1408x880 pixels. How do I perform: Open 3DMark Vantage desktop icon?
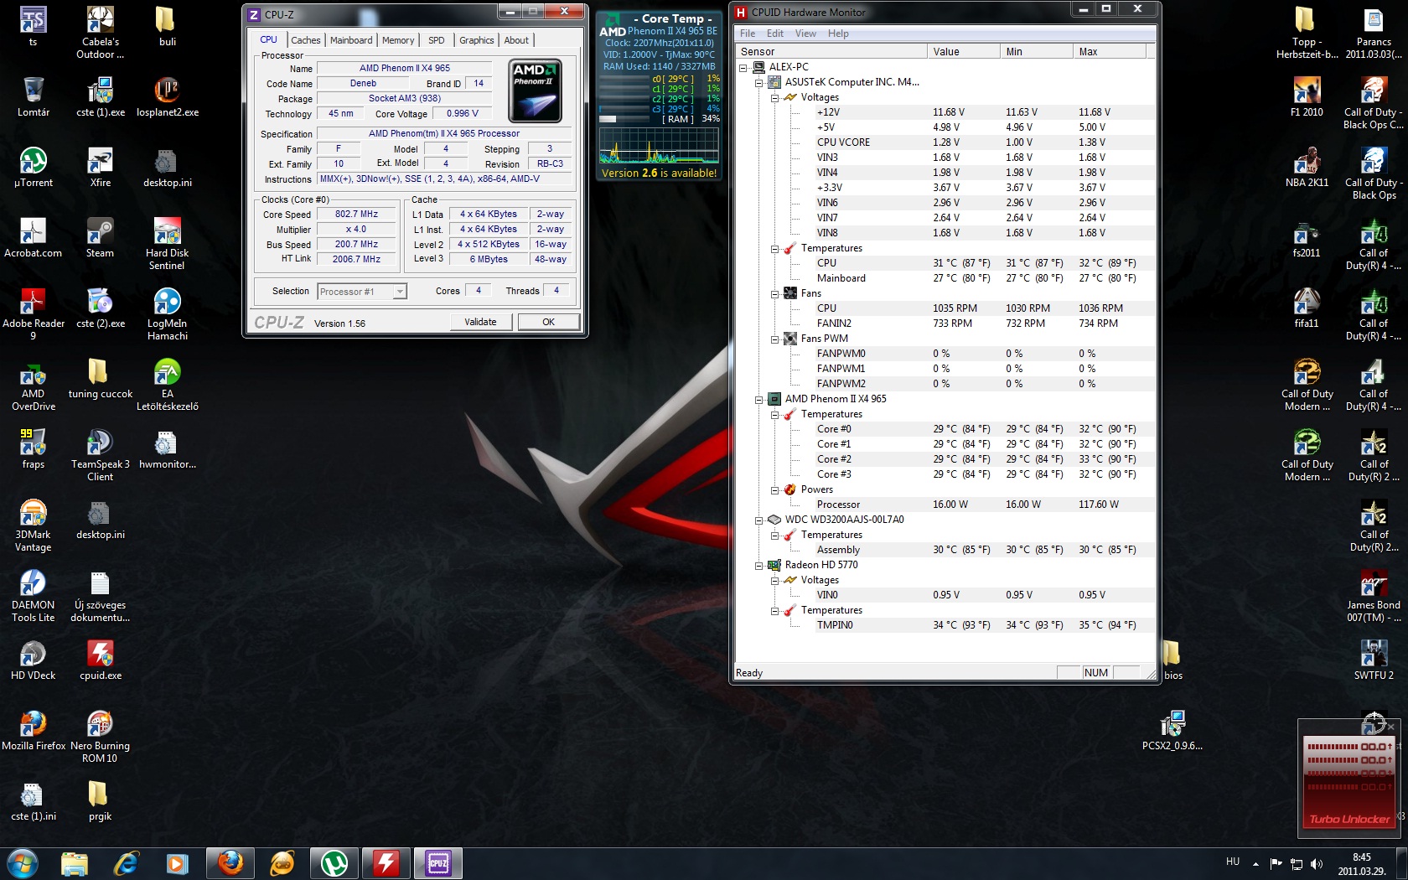[34, 525]
